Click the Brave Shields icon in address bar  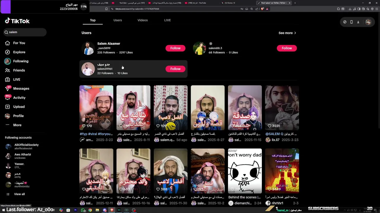click(x=262, y=9)
